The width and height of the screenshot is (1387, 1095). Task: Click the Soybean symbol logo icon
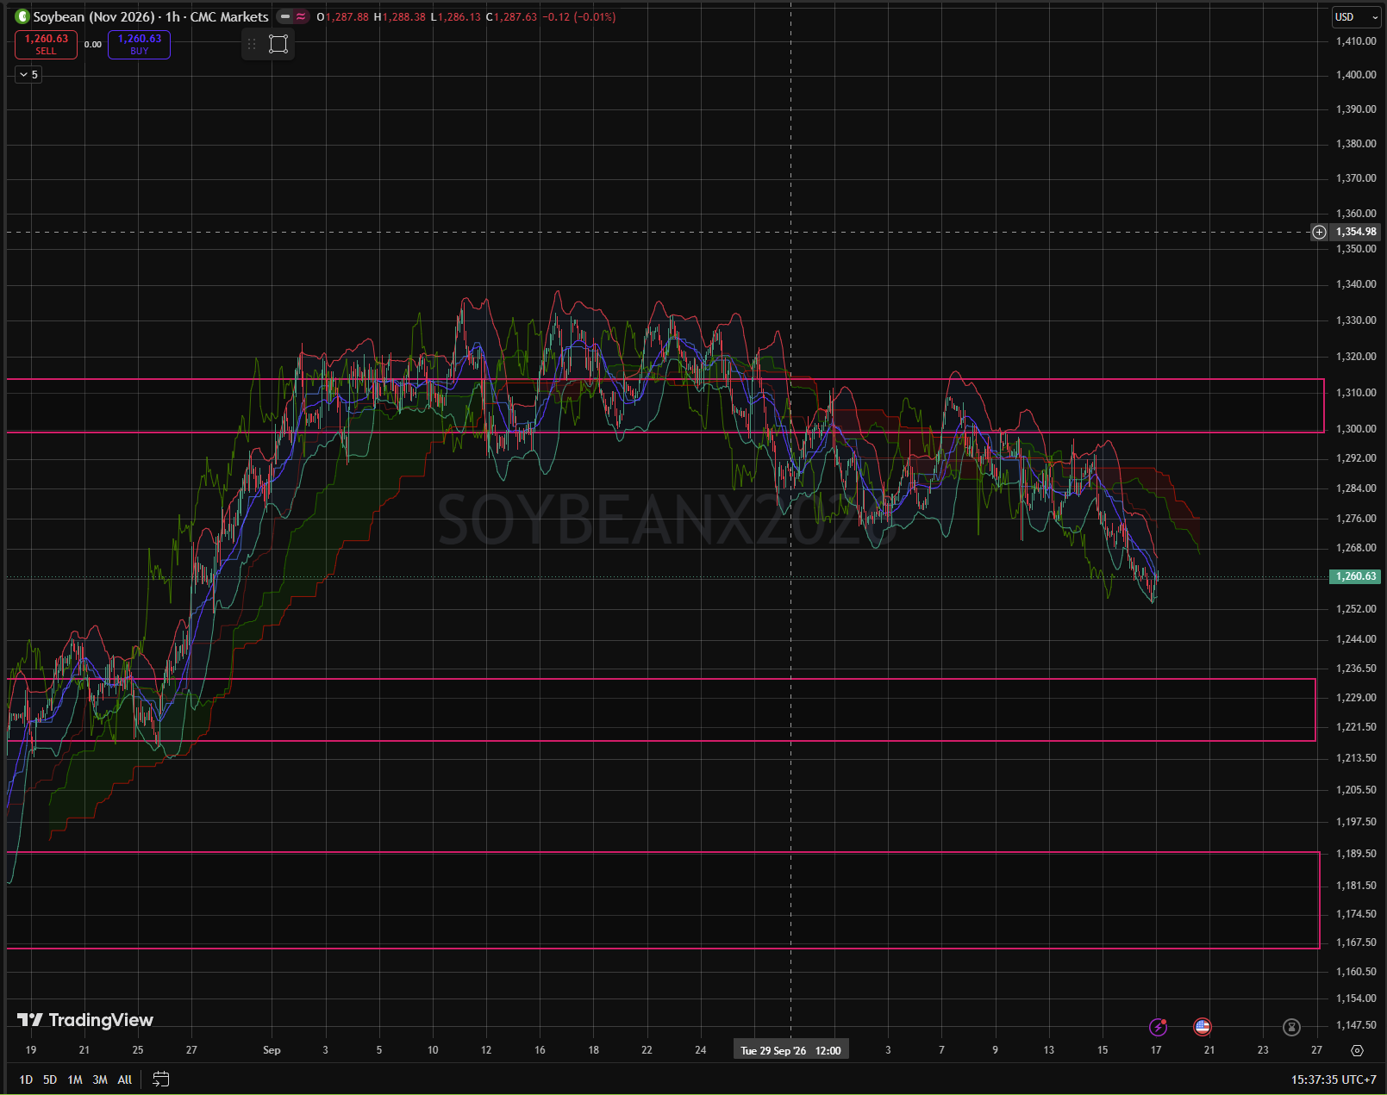click(22, 16)
